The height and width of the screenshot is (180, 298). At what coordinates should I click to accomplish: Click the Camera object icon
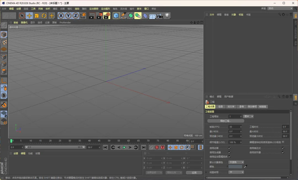[x=160, y=16]
